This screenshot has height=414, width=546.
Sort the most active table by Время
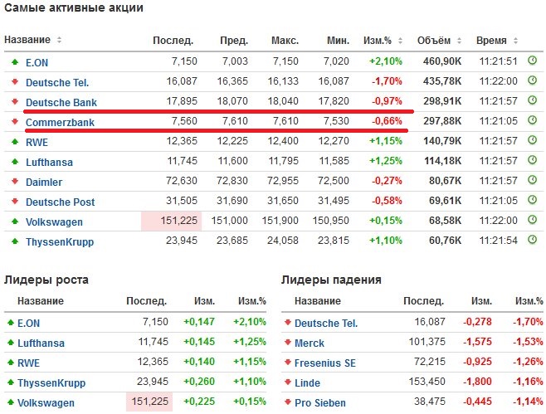click(x=491, y=40)
